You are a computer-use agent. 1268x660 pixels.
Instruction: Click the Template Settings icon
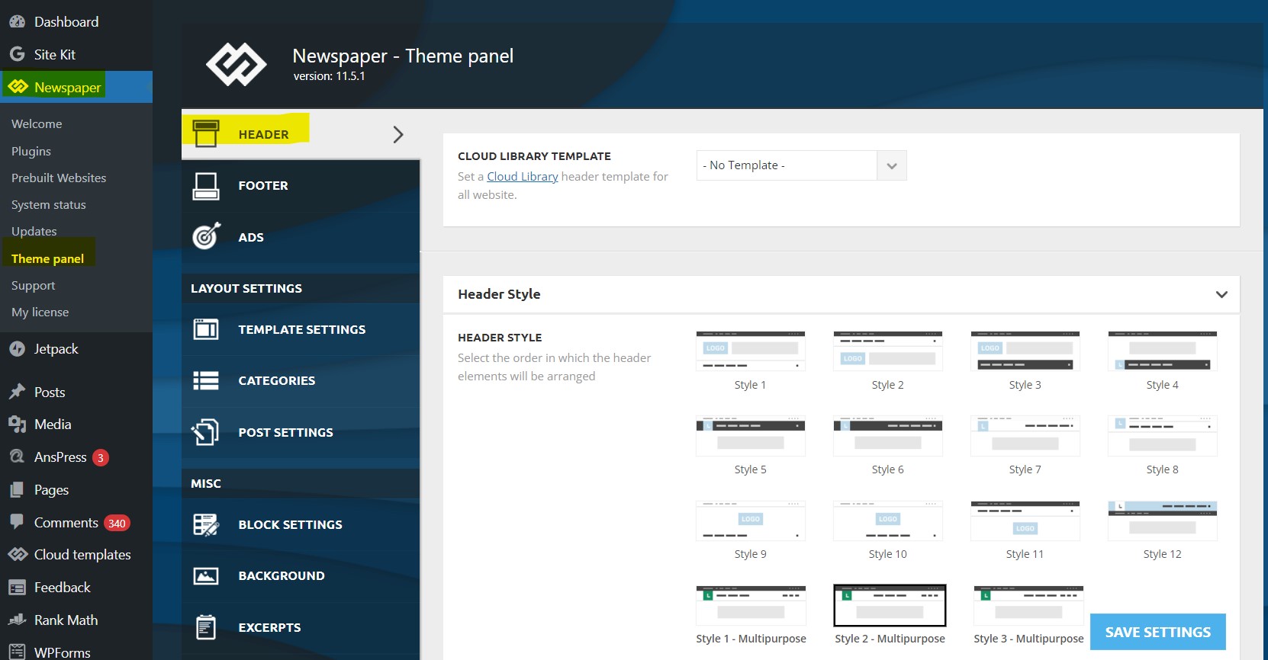point(206,329)
